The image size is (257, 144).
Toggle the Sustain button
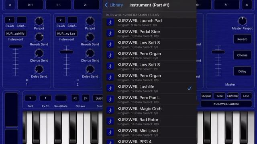click(x=98, y=98)
